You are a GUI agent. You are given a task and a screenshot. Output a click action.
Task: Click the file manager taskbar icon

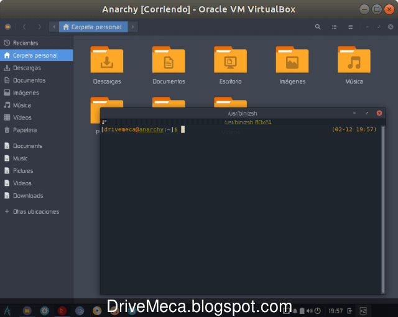[27, 310]
